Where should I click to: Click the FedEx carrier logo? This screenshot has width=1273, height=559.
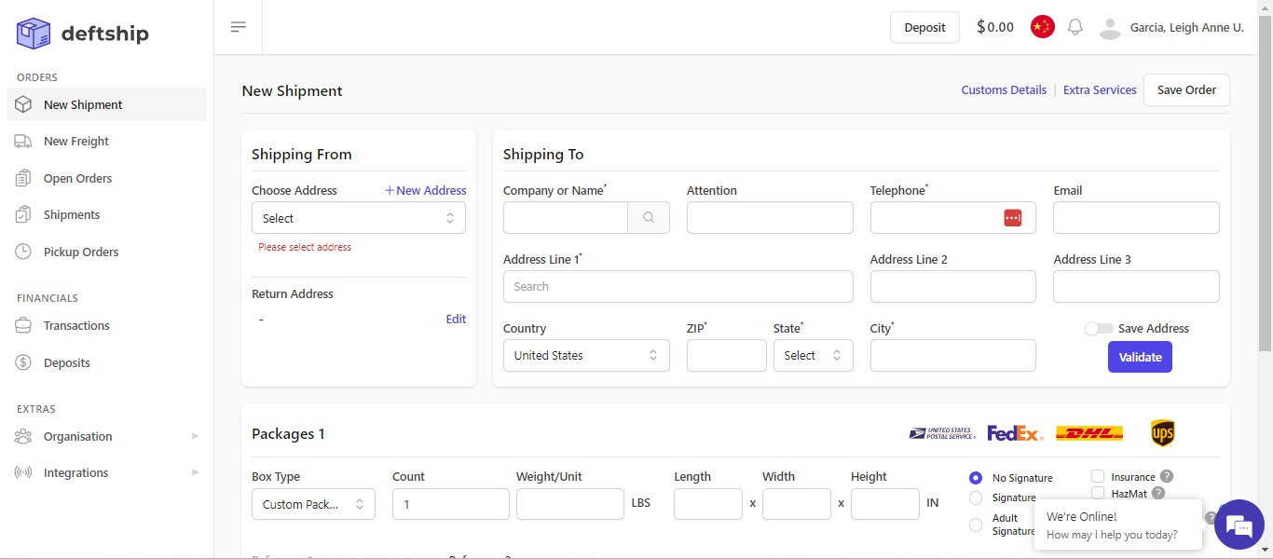coord(1015,433)
